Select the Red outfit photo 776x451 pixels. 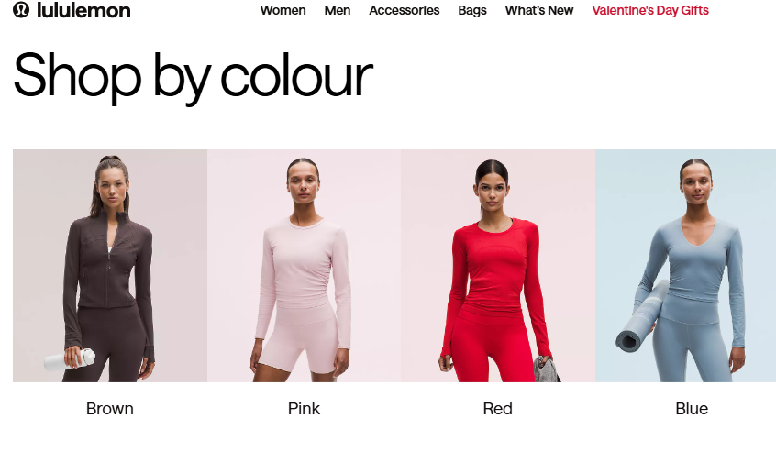point(498,266)
